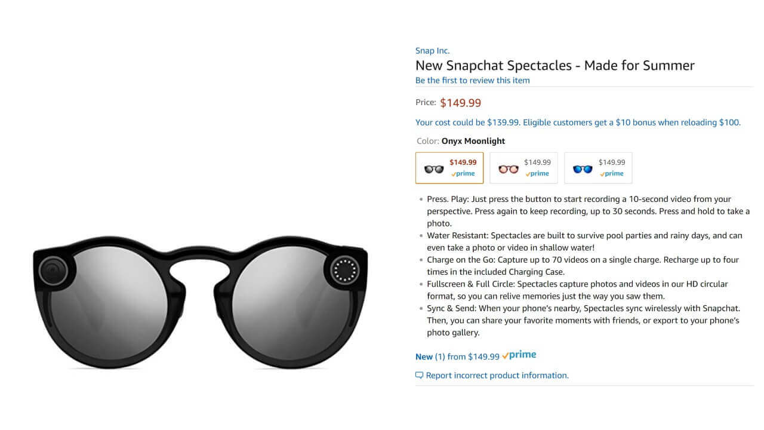This screenshot has height=430, width=764.
Task: Click 'Be the first to review this item'
Action: [472, 81]
